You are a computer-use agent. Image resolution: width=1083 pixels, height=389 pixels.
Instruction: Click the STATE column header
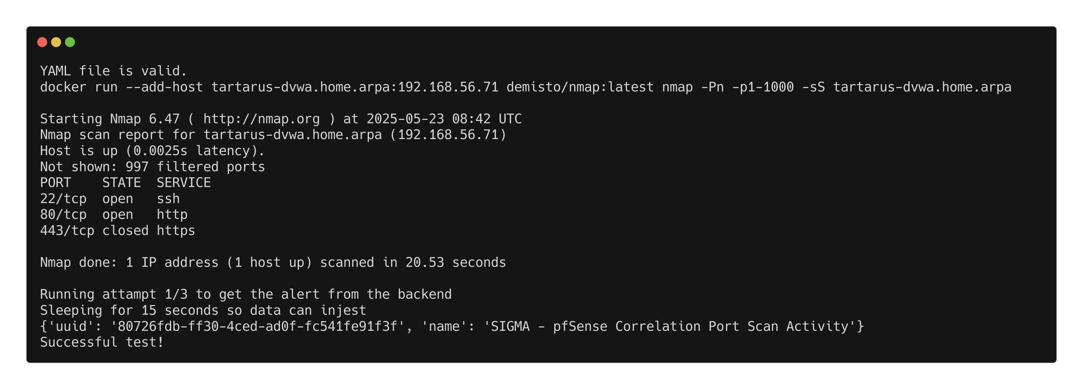click(122, 183)
